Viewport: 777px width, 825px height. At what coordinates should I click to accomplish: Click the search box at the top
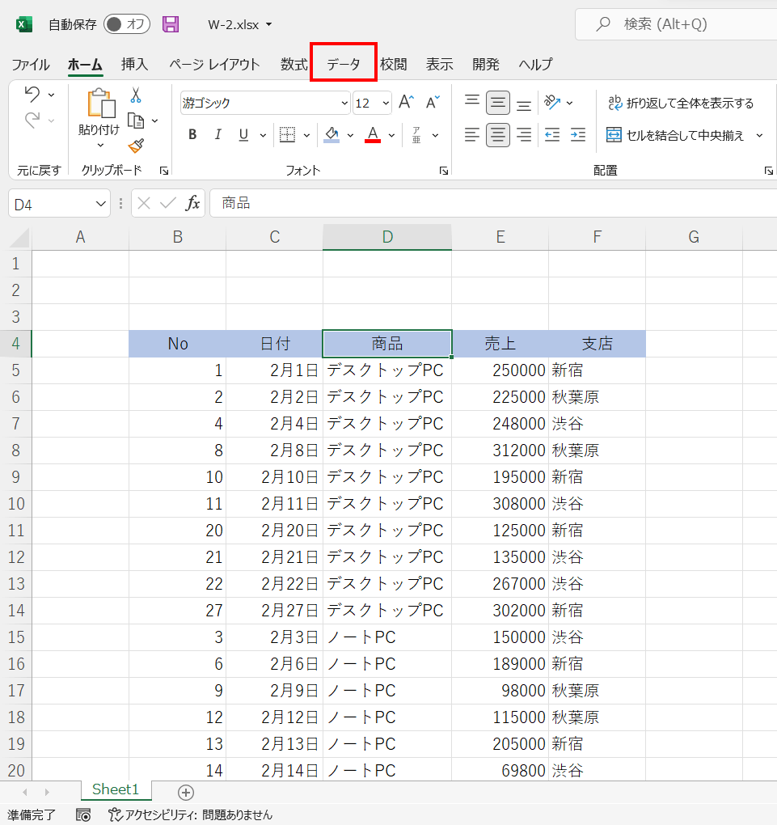tap(675, 24)
